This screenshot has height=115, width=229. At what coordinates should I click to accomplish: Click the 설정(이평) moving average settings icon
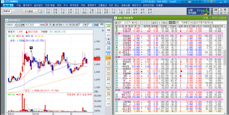[108, 43]
